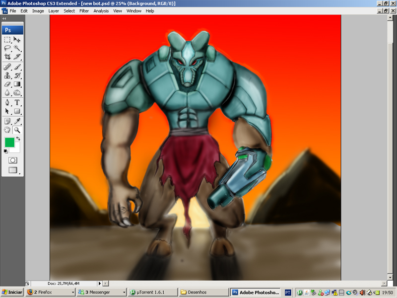Click the 19:50 system clock
This screenshot has width=397, height=298.
(388, 293)
